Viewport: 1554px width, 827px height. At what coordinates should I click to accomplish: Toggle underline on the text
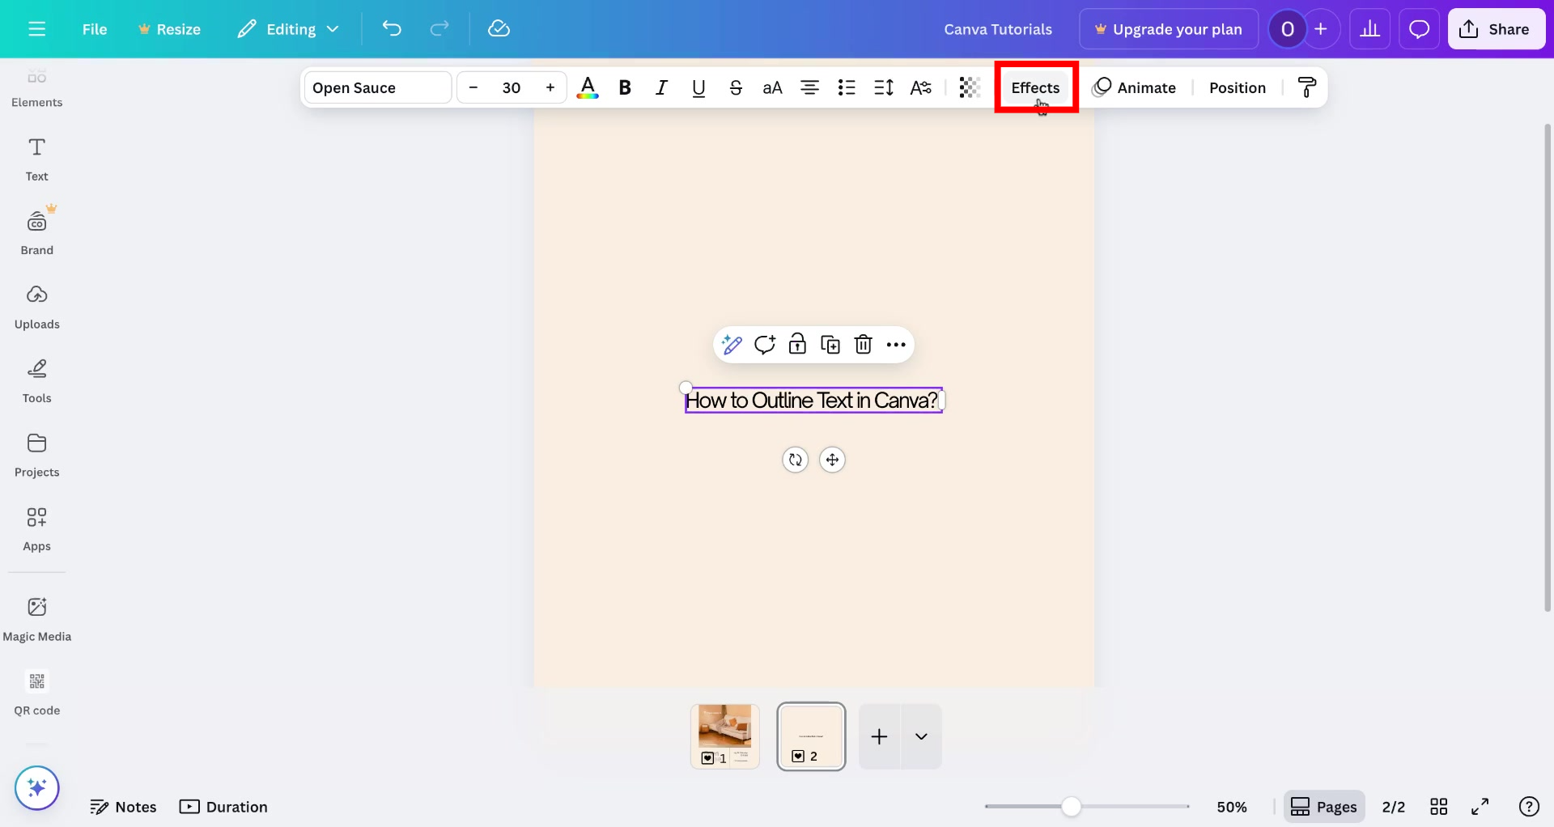click(698, 87)
